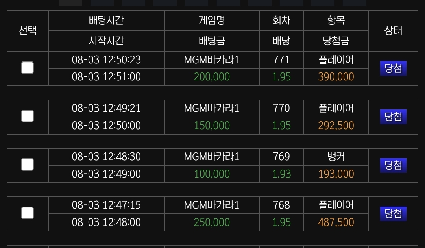Click the 상태 column header
Image resolution: width=425 pixels, height=248 pixels.
coord(393,30)
